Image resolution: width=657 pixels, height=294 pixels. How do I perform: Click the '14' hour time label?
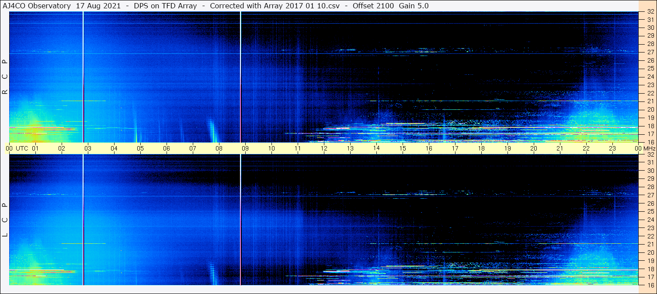point(376,148)
